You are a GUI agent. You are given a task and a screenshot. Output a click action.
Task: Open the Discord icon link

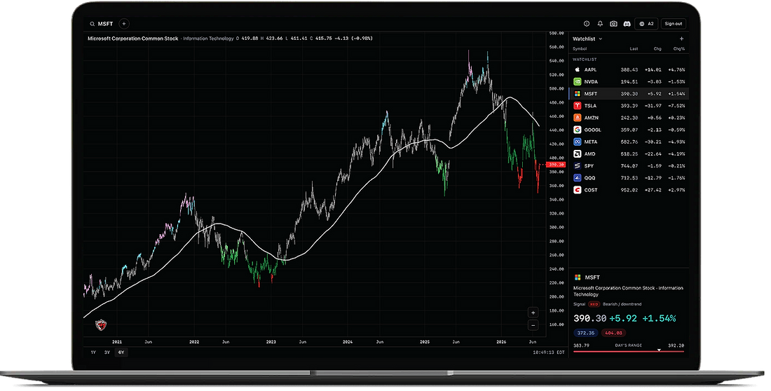coord(627,24)
